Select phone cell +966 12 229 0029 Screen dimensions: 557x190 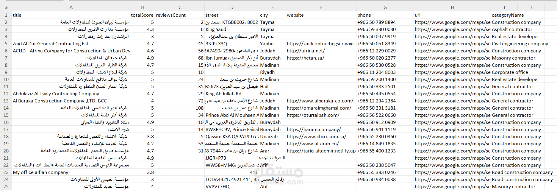[385, 51]
